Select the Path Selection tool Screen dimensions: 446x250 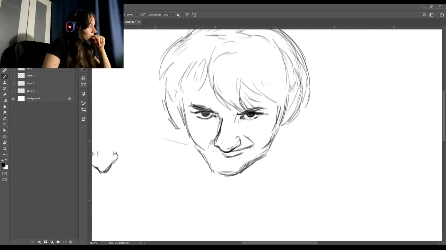coord(5,131)
